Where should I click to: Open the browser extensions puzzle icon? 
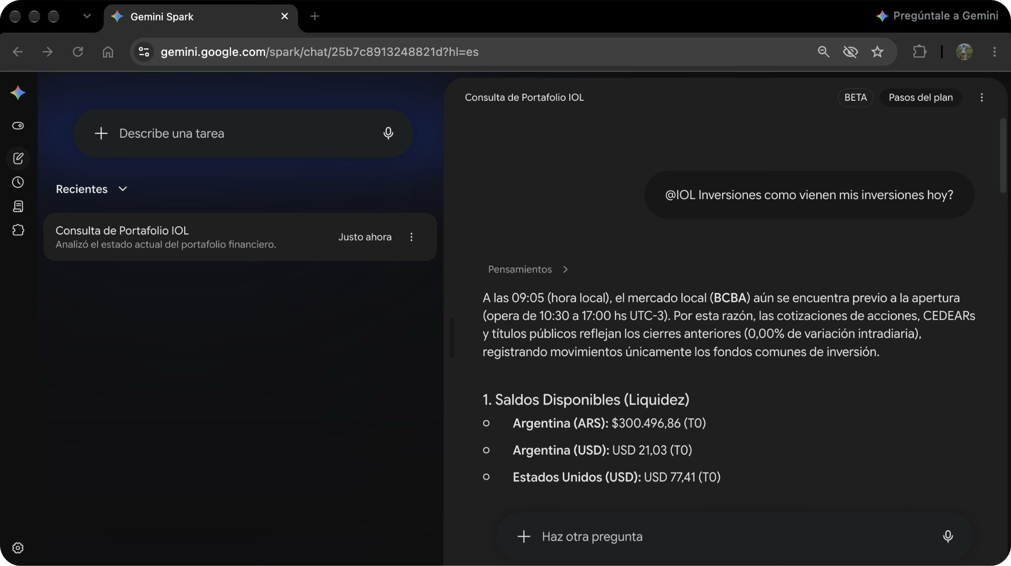pyautogui.click(x=919, y=52)
